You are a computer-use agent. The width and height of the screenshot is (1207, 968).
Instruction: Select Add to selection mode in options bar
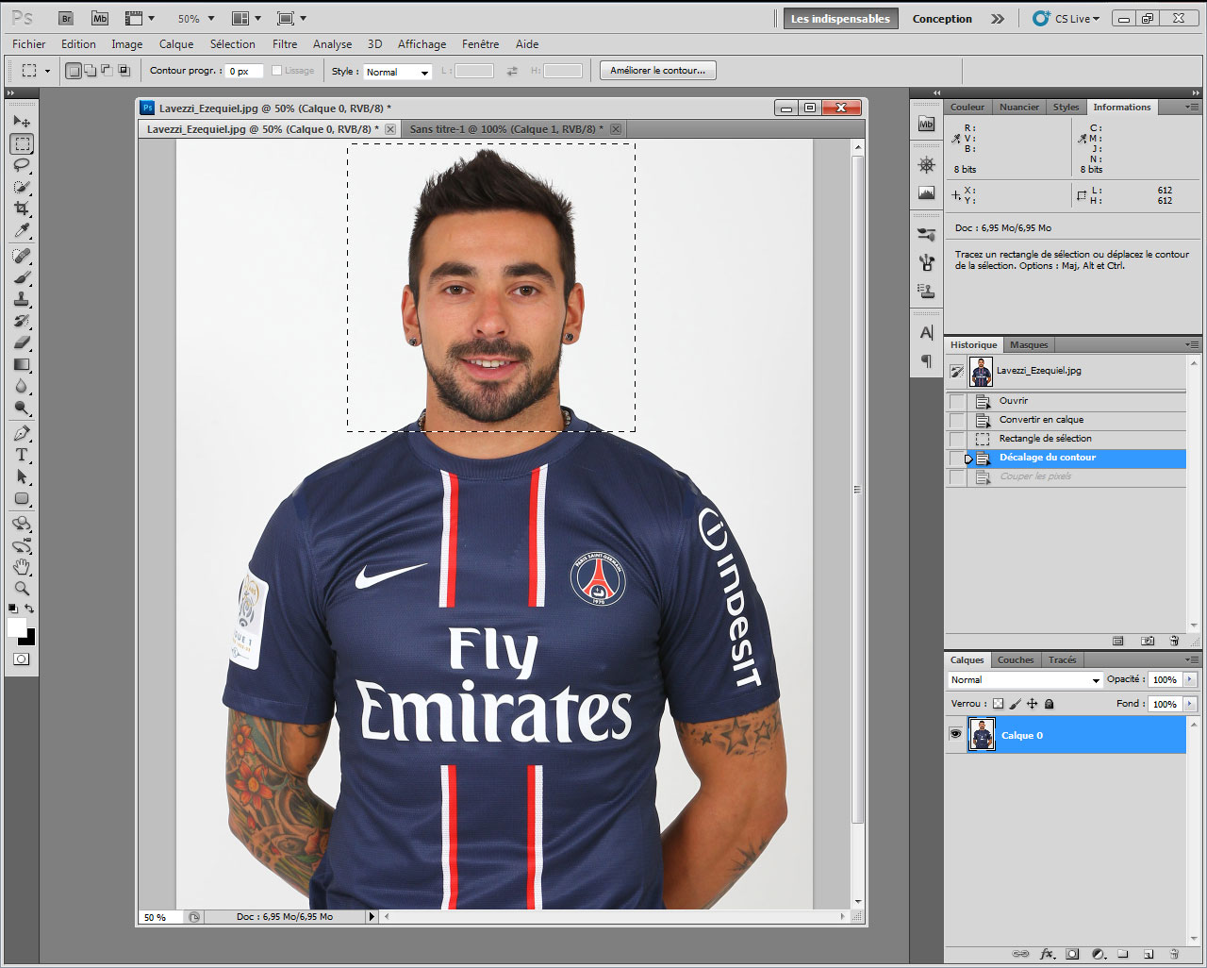click(x=90, y=71)
